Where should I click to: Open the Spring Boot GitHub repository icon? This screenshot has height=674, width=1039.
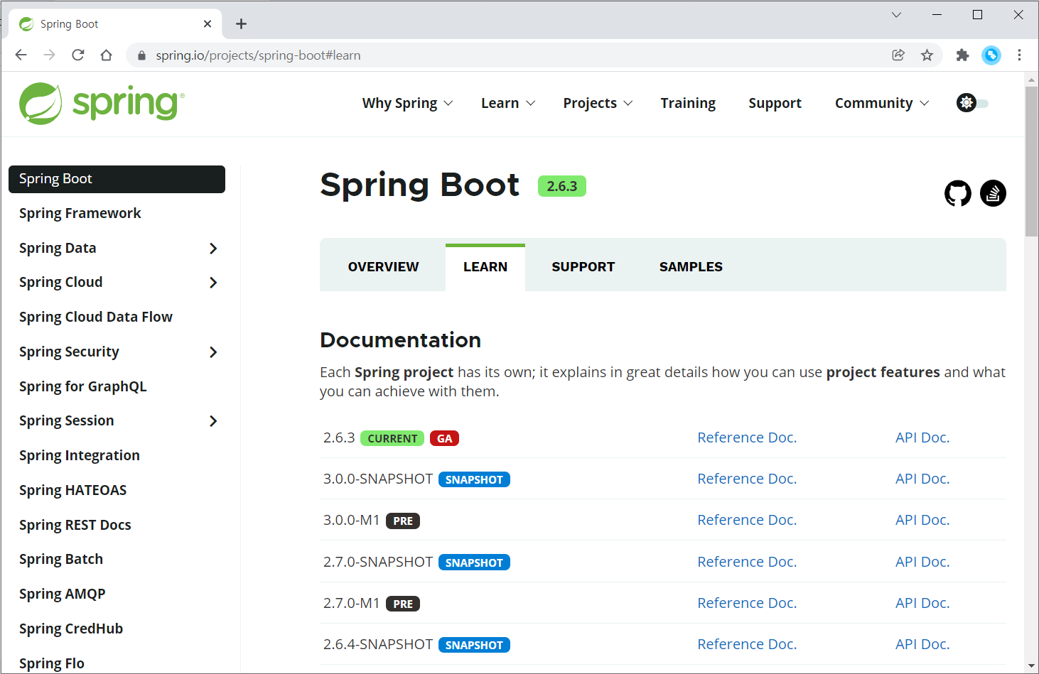[957, 193]
